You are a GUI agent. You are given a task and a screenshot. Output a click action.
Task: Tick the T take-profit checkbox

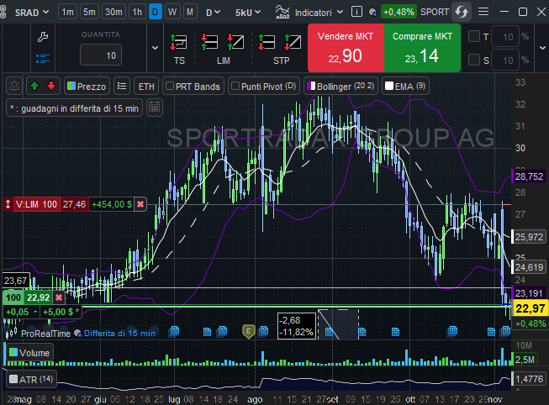pos(474,36)
